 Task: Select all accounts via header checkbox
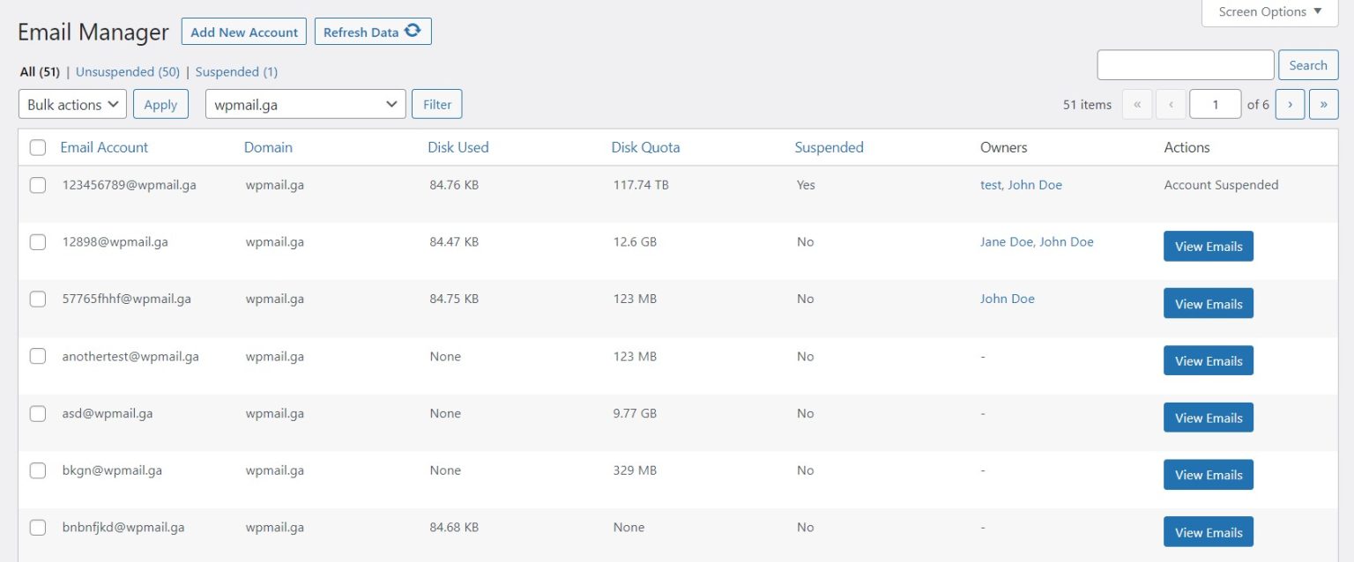click(x=37, y=147)
